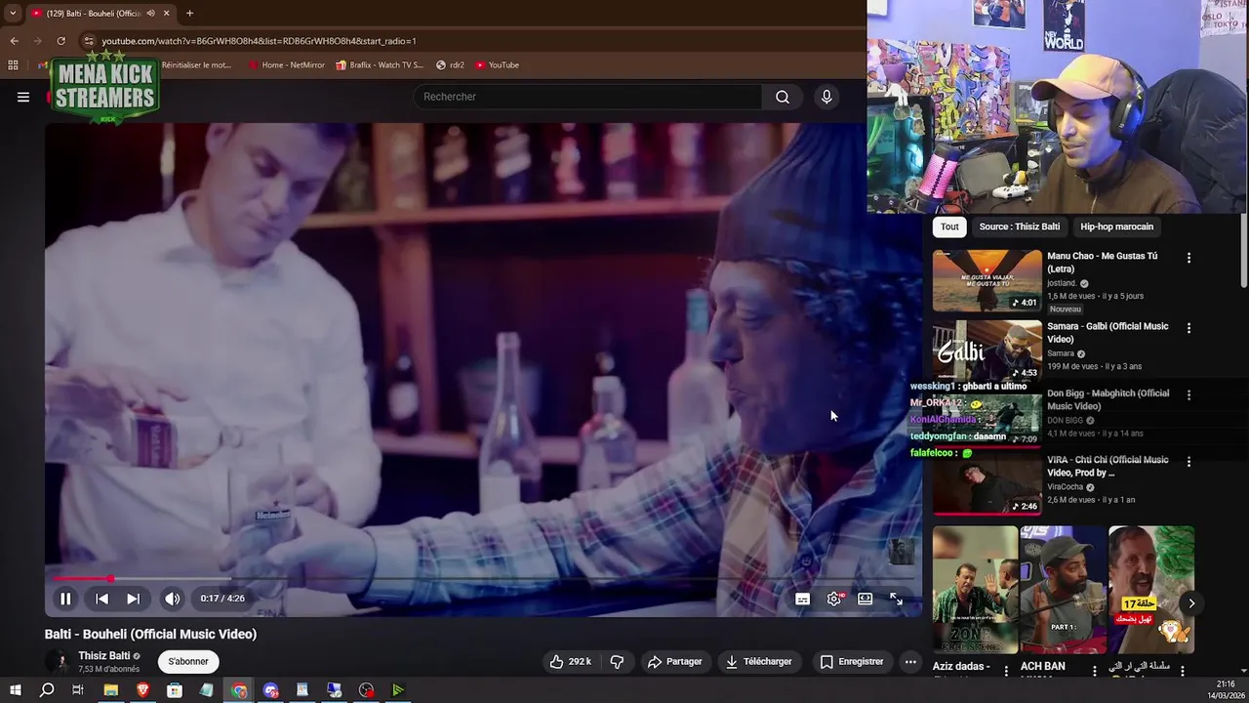
Task: Reload the current page
Action: coord(60,41)
